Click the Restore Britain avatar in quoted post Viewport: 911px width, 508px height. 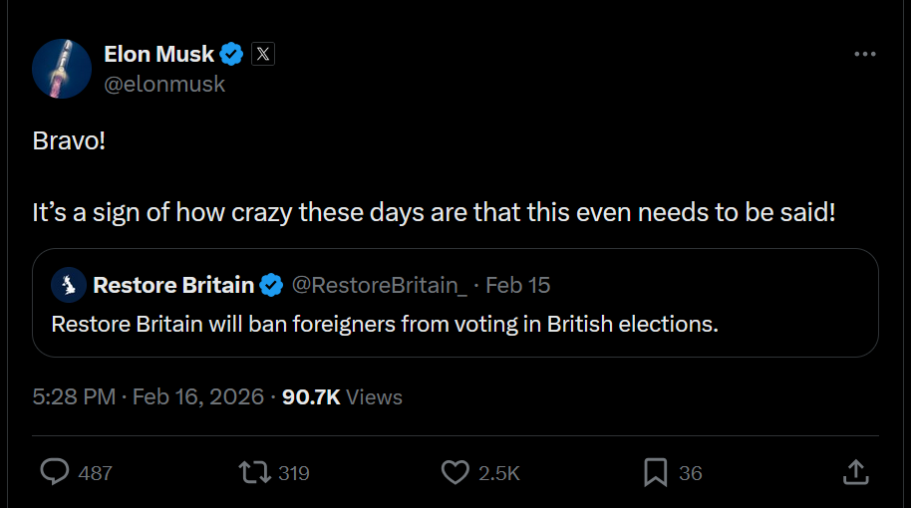click(x=70, y=286)
